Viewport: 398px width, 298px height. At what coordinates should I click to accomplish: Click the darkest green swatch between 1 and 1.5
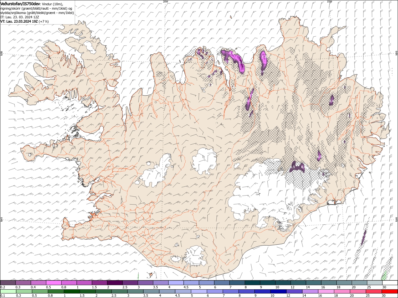pyautogui.click(x=72, y=291)
